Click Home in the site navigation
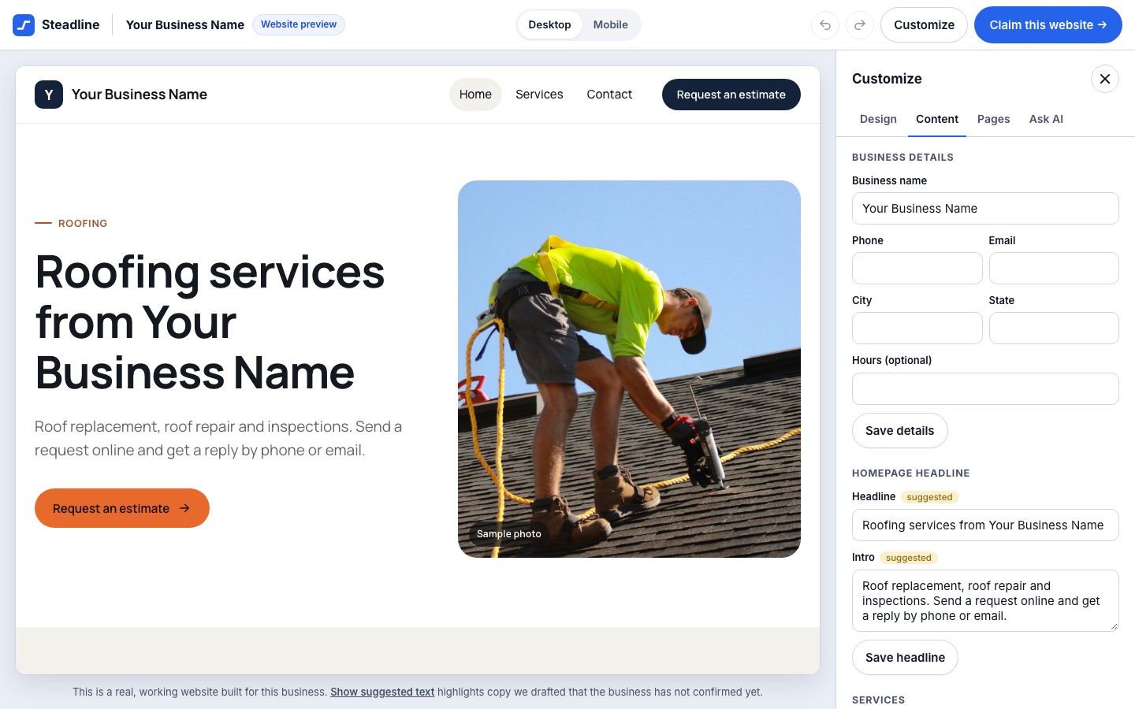This screenshot has width=1135, height=709. pos(475,95)
